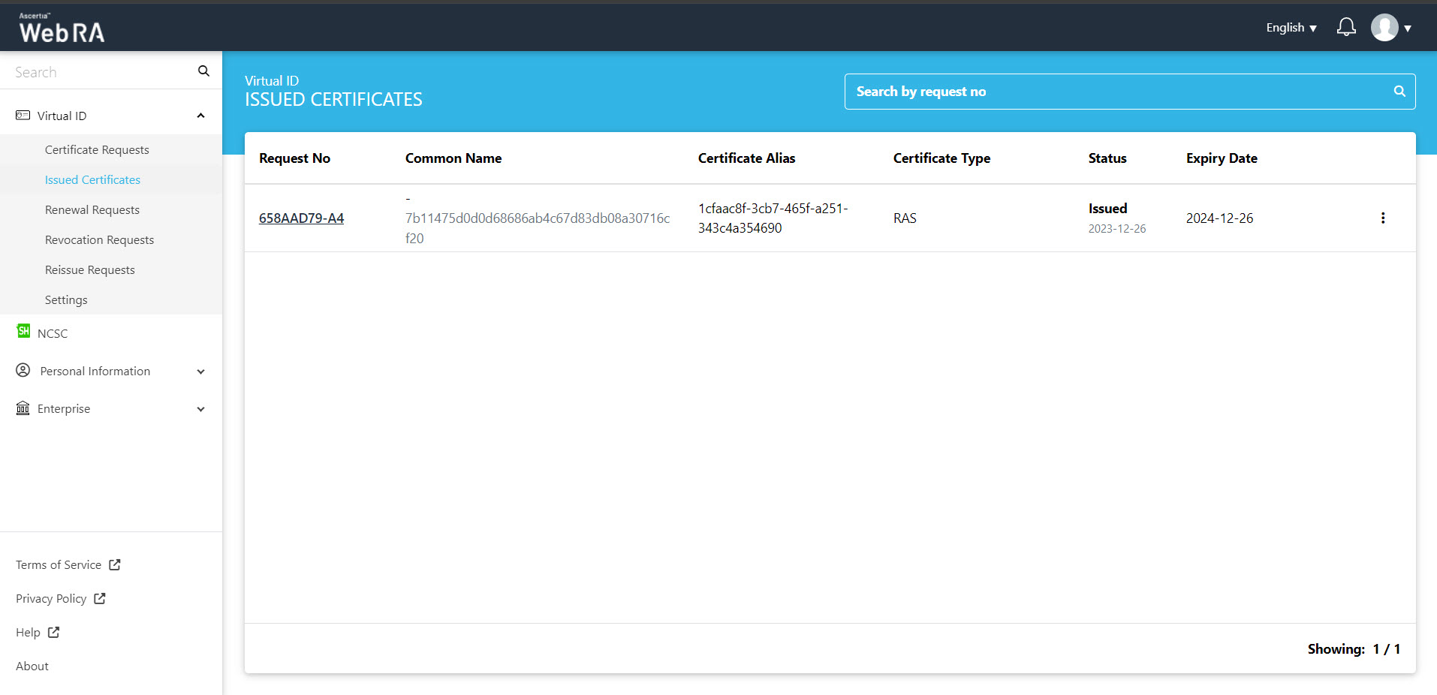Click the WebRA logo
This screenshot has height=695, width=1437.
[x=62, y=28]
